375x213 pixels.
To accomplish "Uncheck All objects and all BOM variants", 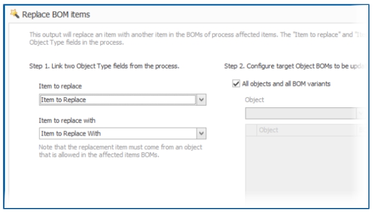I will (x=236, y=84).
